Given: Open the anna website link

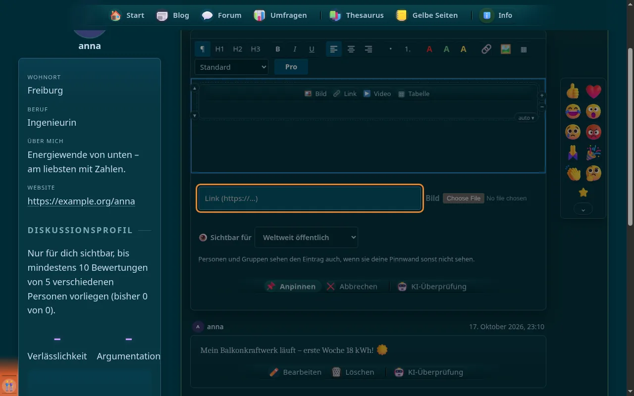Looking at the screenshot, I should point(81,201).
